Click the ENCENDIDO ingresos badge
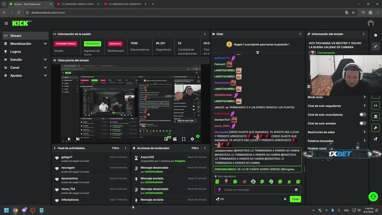Viewport: 382px width, 215px height. [x=93, y=44]
